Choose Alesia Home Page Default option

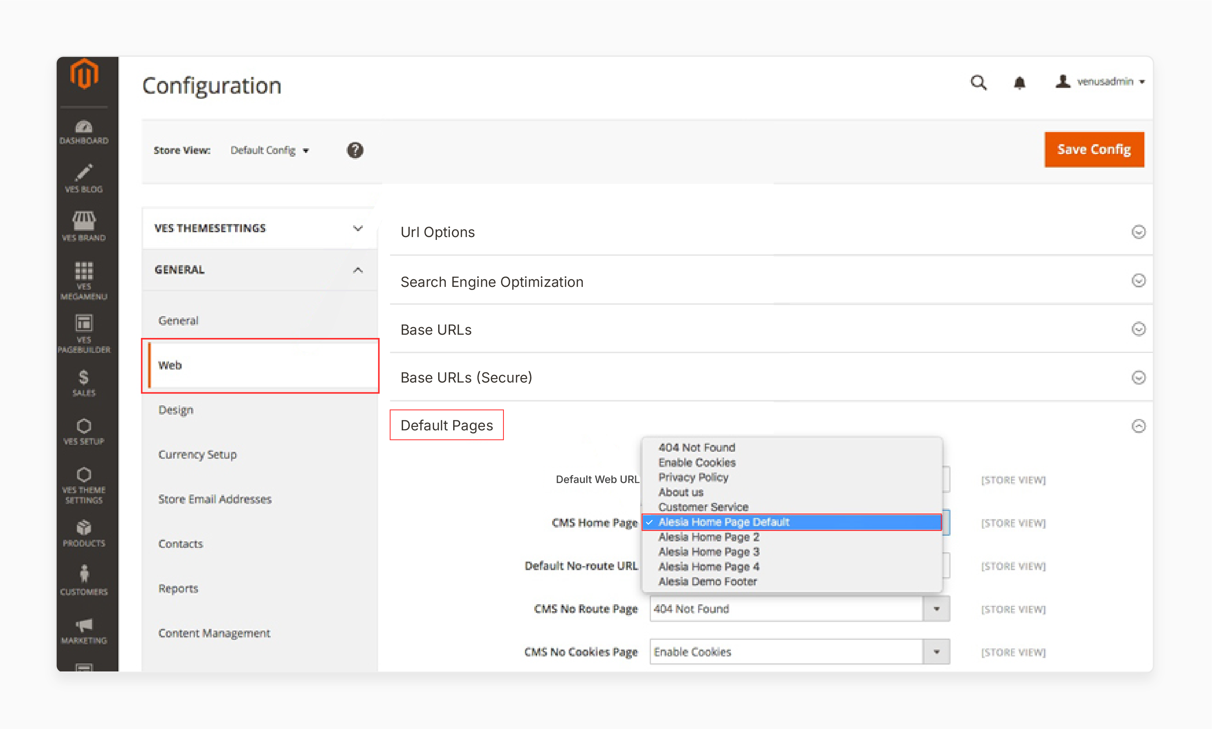point(792,522)
